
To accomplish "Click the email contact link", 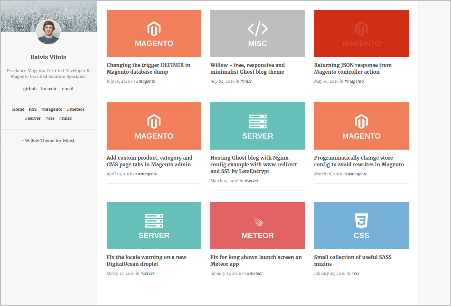I will click(x=68, y=88).
